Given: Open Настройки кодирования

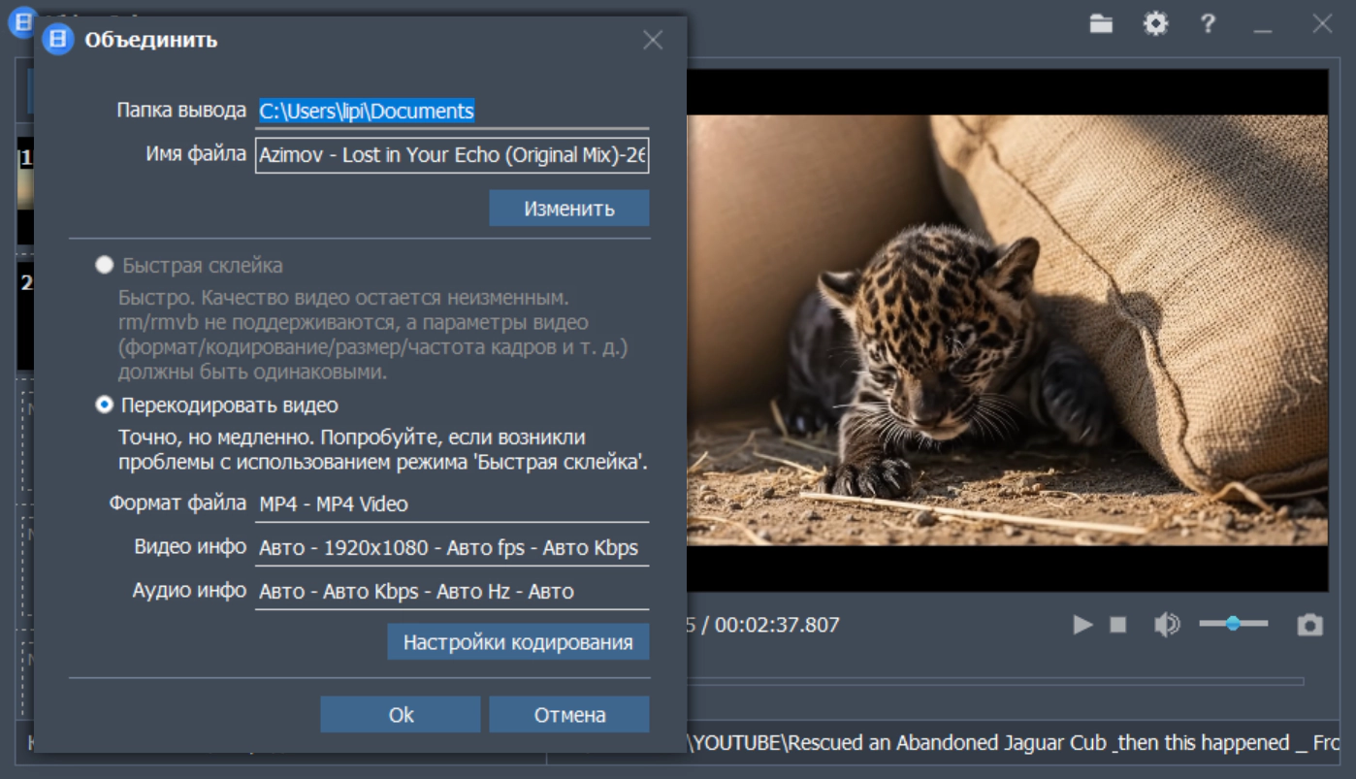Looking at the screenshot, I should 518,642.
